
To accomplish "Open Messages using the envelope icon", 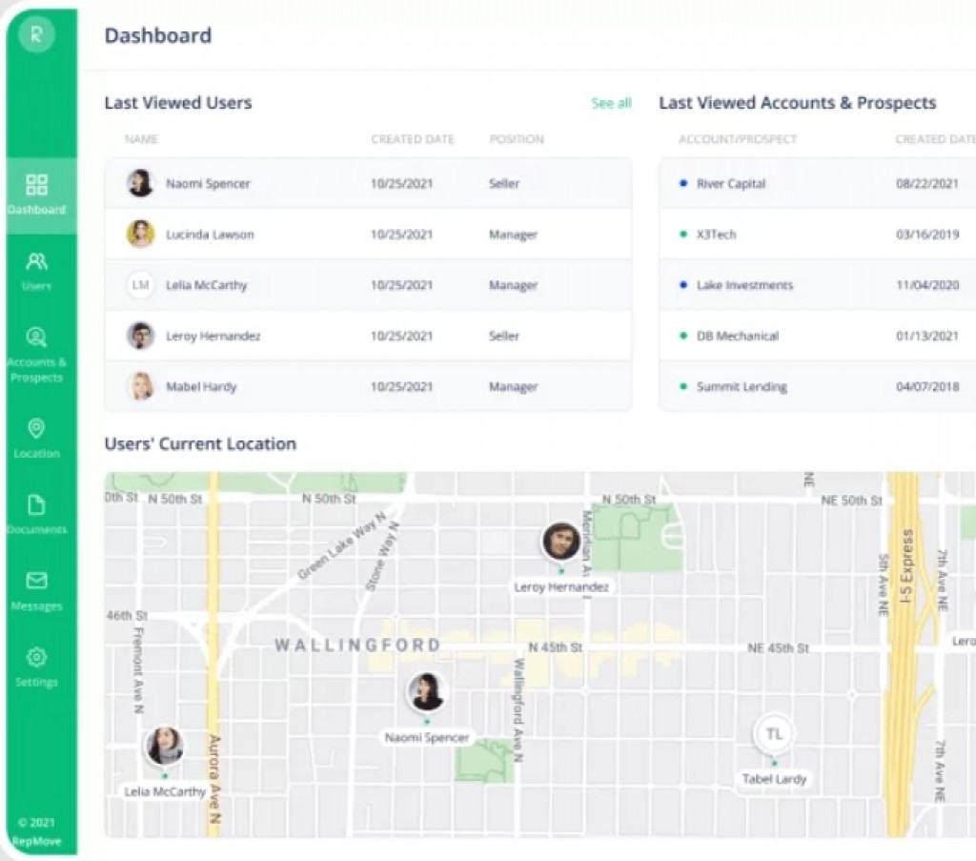I will click(x=37, y=579).
